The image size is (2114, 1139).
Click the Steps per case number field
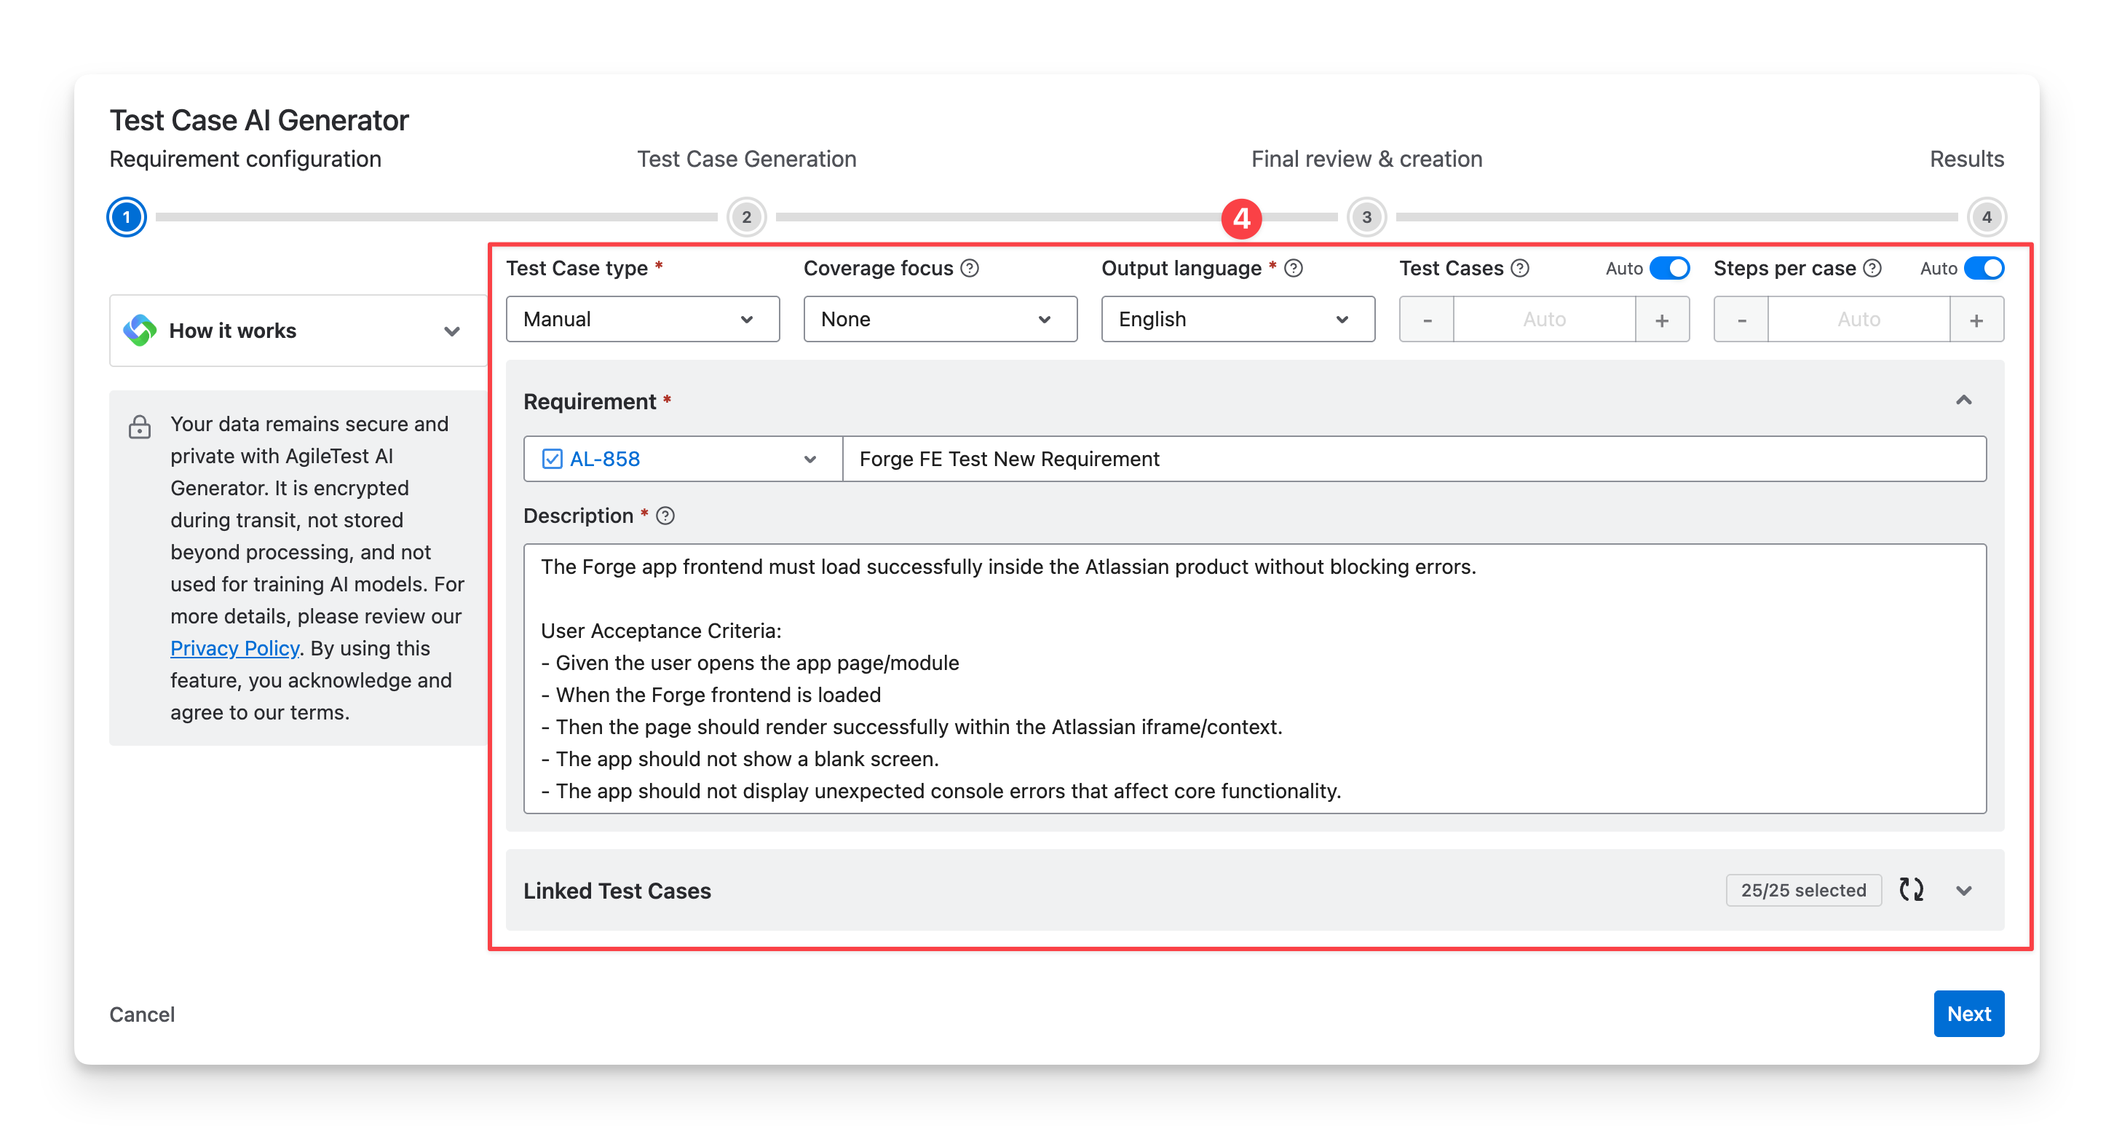1858,320
